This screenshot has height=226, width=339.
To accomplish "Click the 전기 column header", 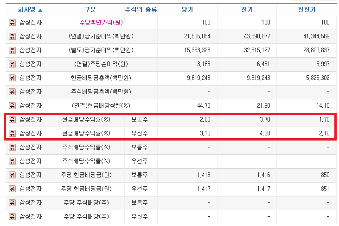I will (x=247, y=10).
